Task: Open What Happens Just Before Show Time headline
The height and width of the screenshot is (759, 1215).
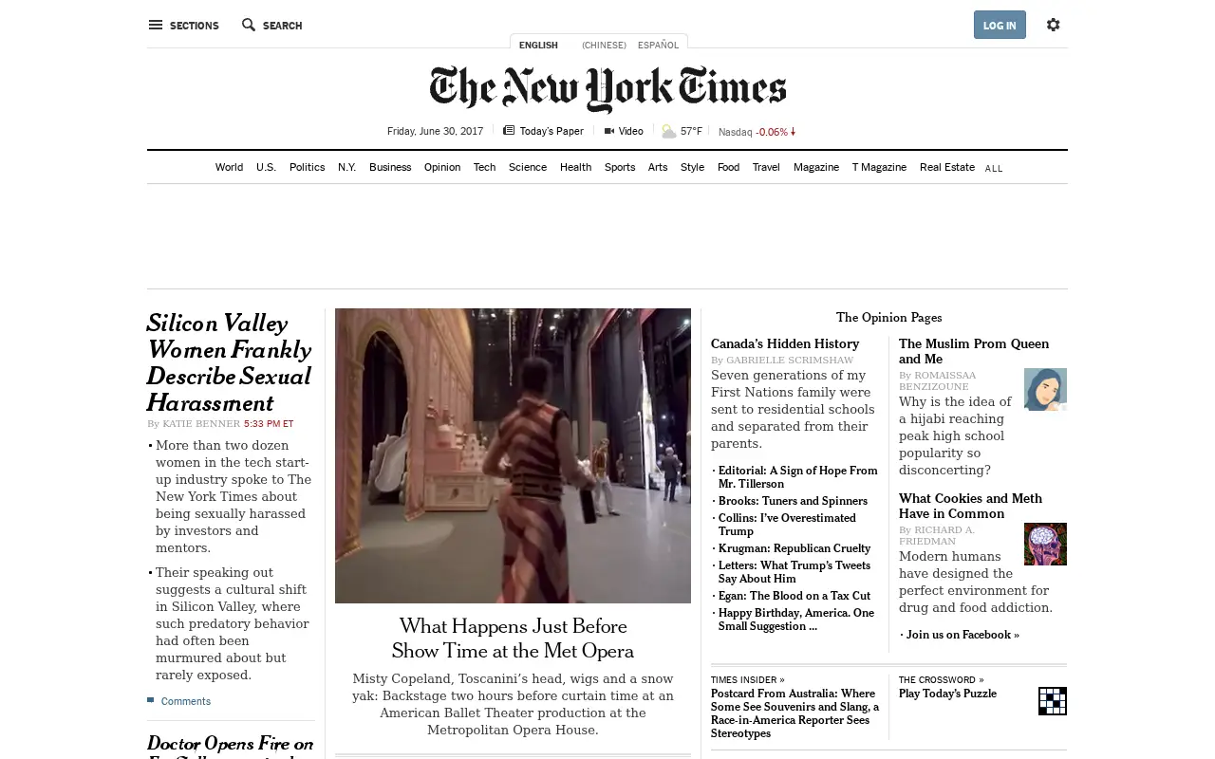Action: point(513,639)
